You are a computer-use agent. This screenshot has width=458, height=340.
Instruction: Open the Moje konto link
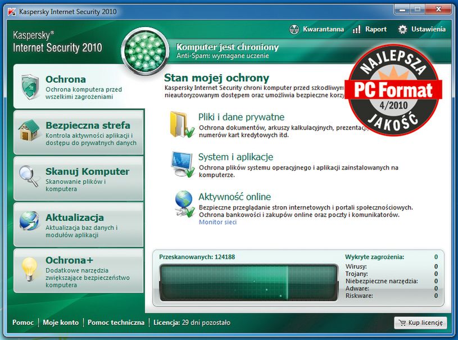click(61, 323)
